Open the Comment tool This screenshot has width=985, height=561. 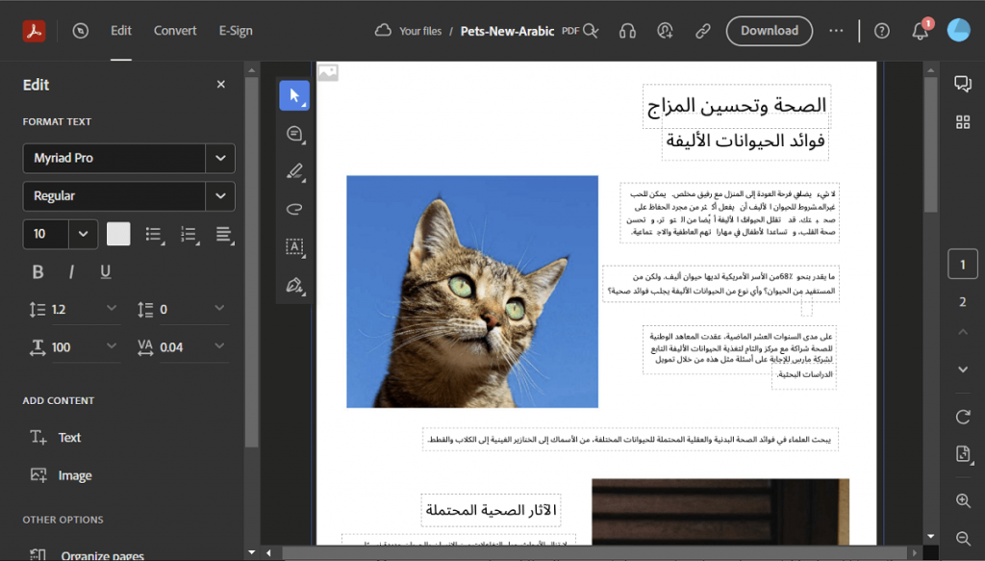(x=294, y=134)
